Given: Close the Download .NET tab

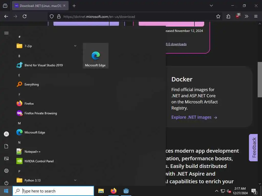Looking at the screenshot, I should coord(64,6).
